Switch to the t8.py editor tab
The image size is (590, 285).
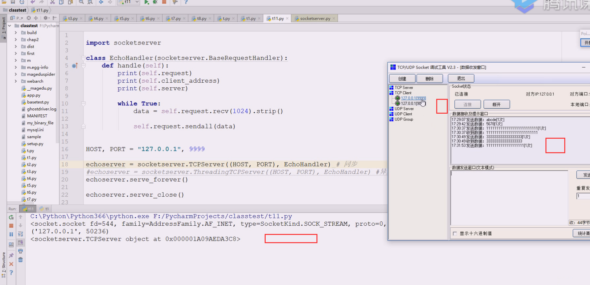(x=201, y=18)
